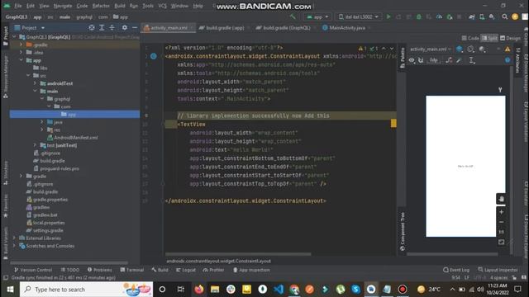This screenshot has height=297, width=529.
Task: Open the Windows Start menu
Action: click(10, 290)
